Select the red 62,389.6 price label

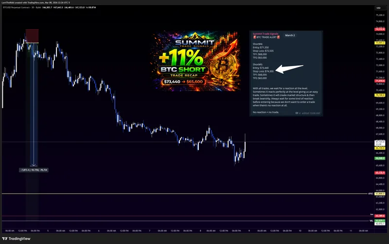(x=380, y=216)
